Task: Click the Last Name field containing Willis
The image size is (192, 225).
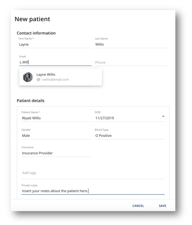Action: [131, 45]
